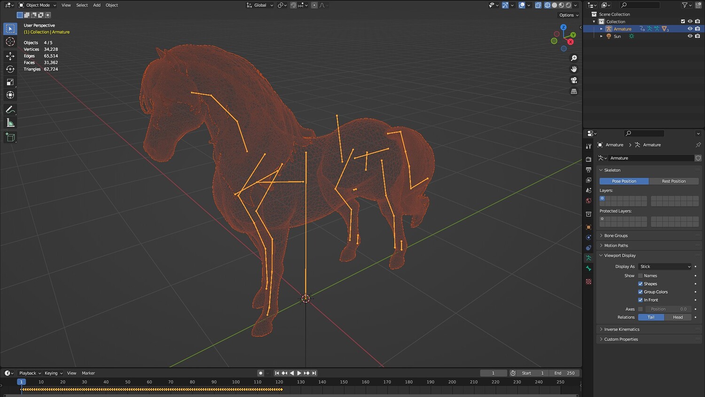Activate the 3D Cursor tool
Image resolution: width=705 pixels, height=397 pixels.
click(10, 42)
